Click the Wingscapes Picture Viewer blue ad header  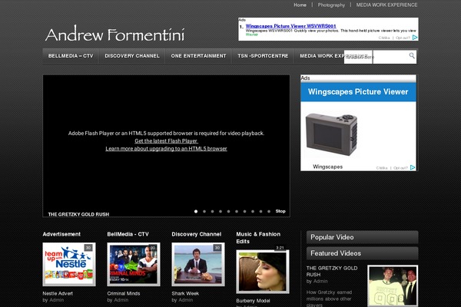358,92
